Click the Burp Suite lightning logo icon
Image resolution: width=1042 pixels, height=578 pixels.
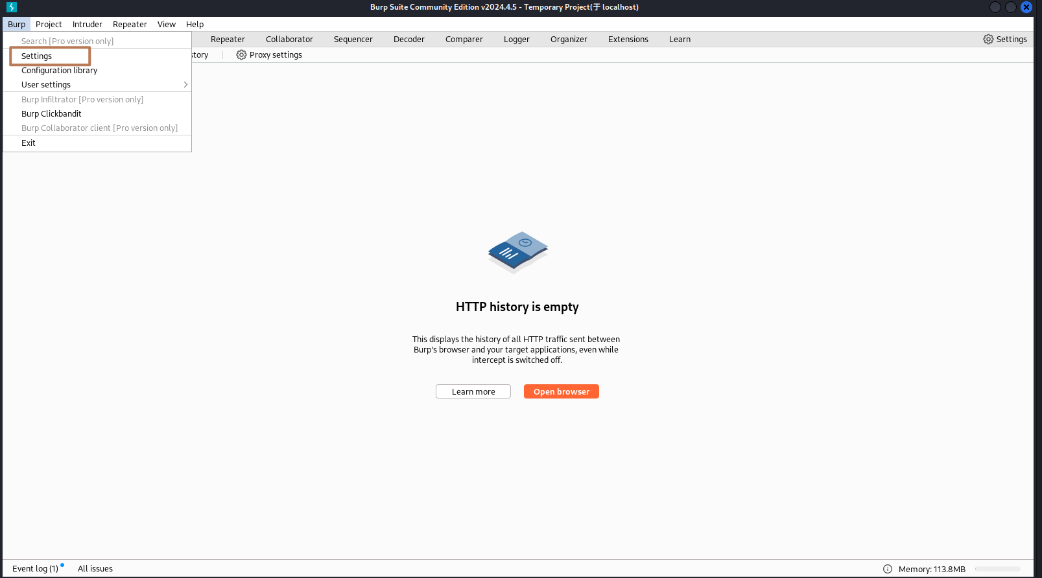(x=11, y=7)
